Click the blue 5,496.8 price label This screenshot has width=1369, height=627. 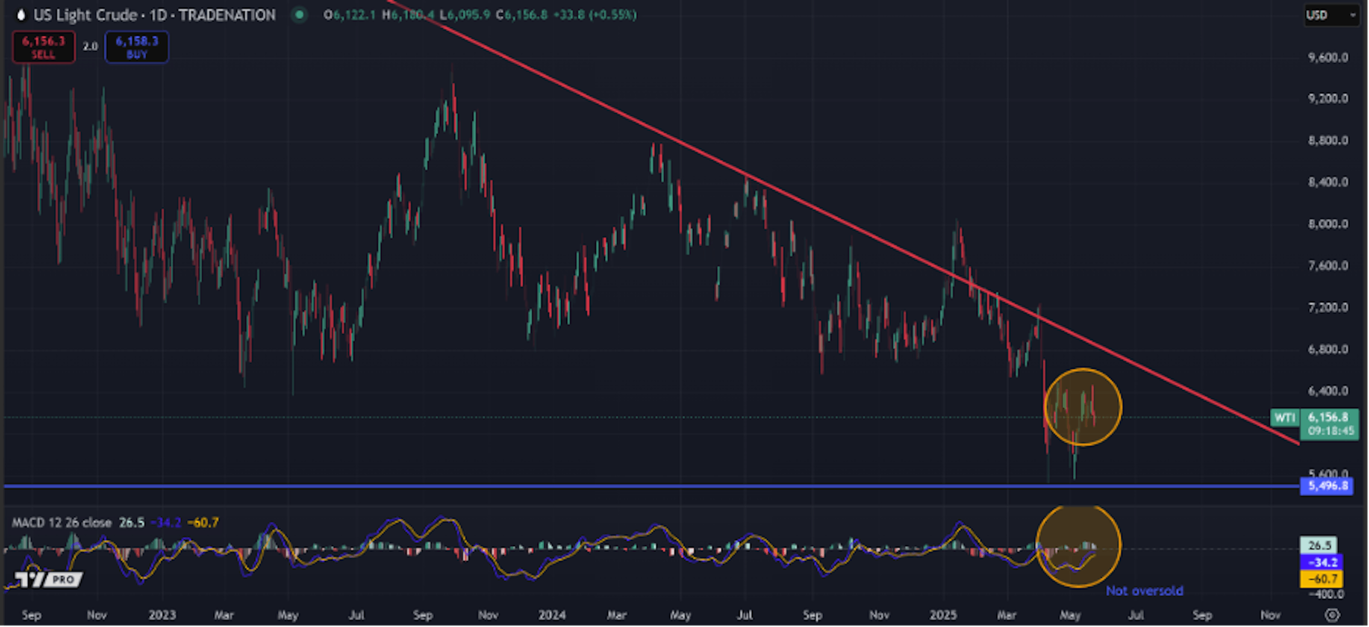pyautogui.click(x=1327, y=485)
